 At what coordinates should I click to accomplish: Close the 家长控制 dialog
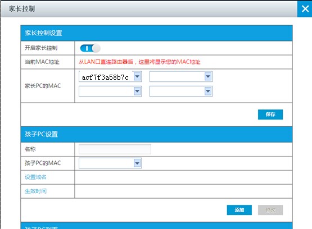(305, 9)
